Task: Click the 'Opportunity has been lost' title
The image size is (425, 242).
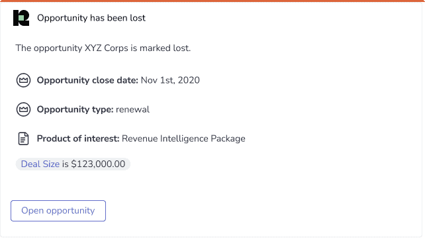Action: [x=91, y=18]
